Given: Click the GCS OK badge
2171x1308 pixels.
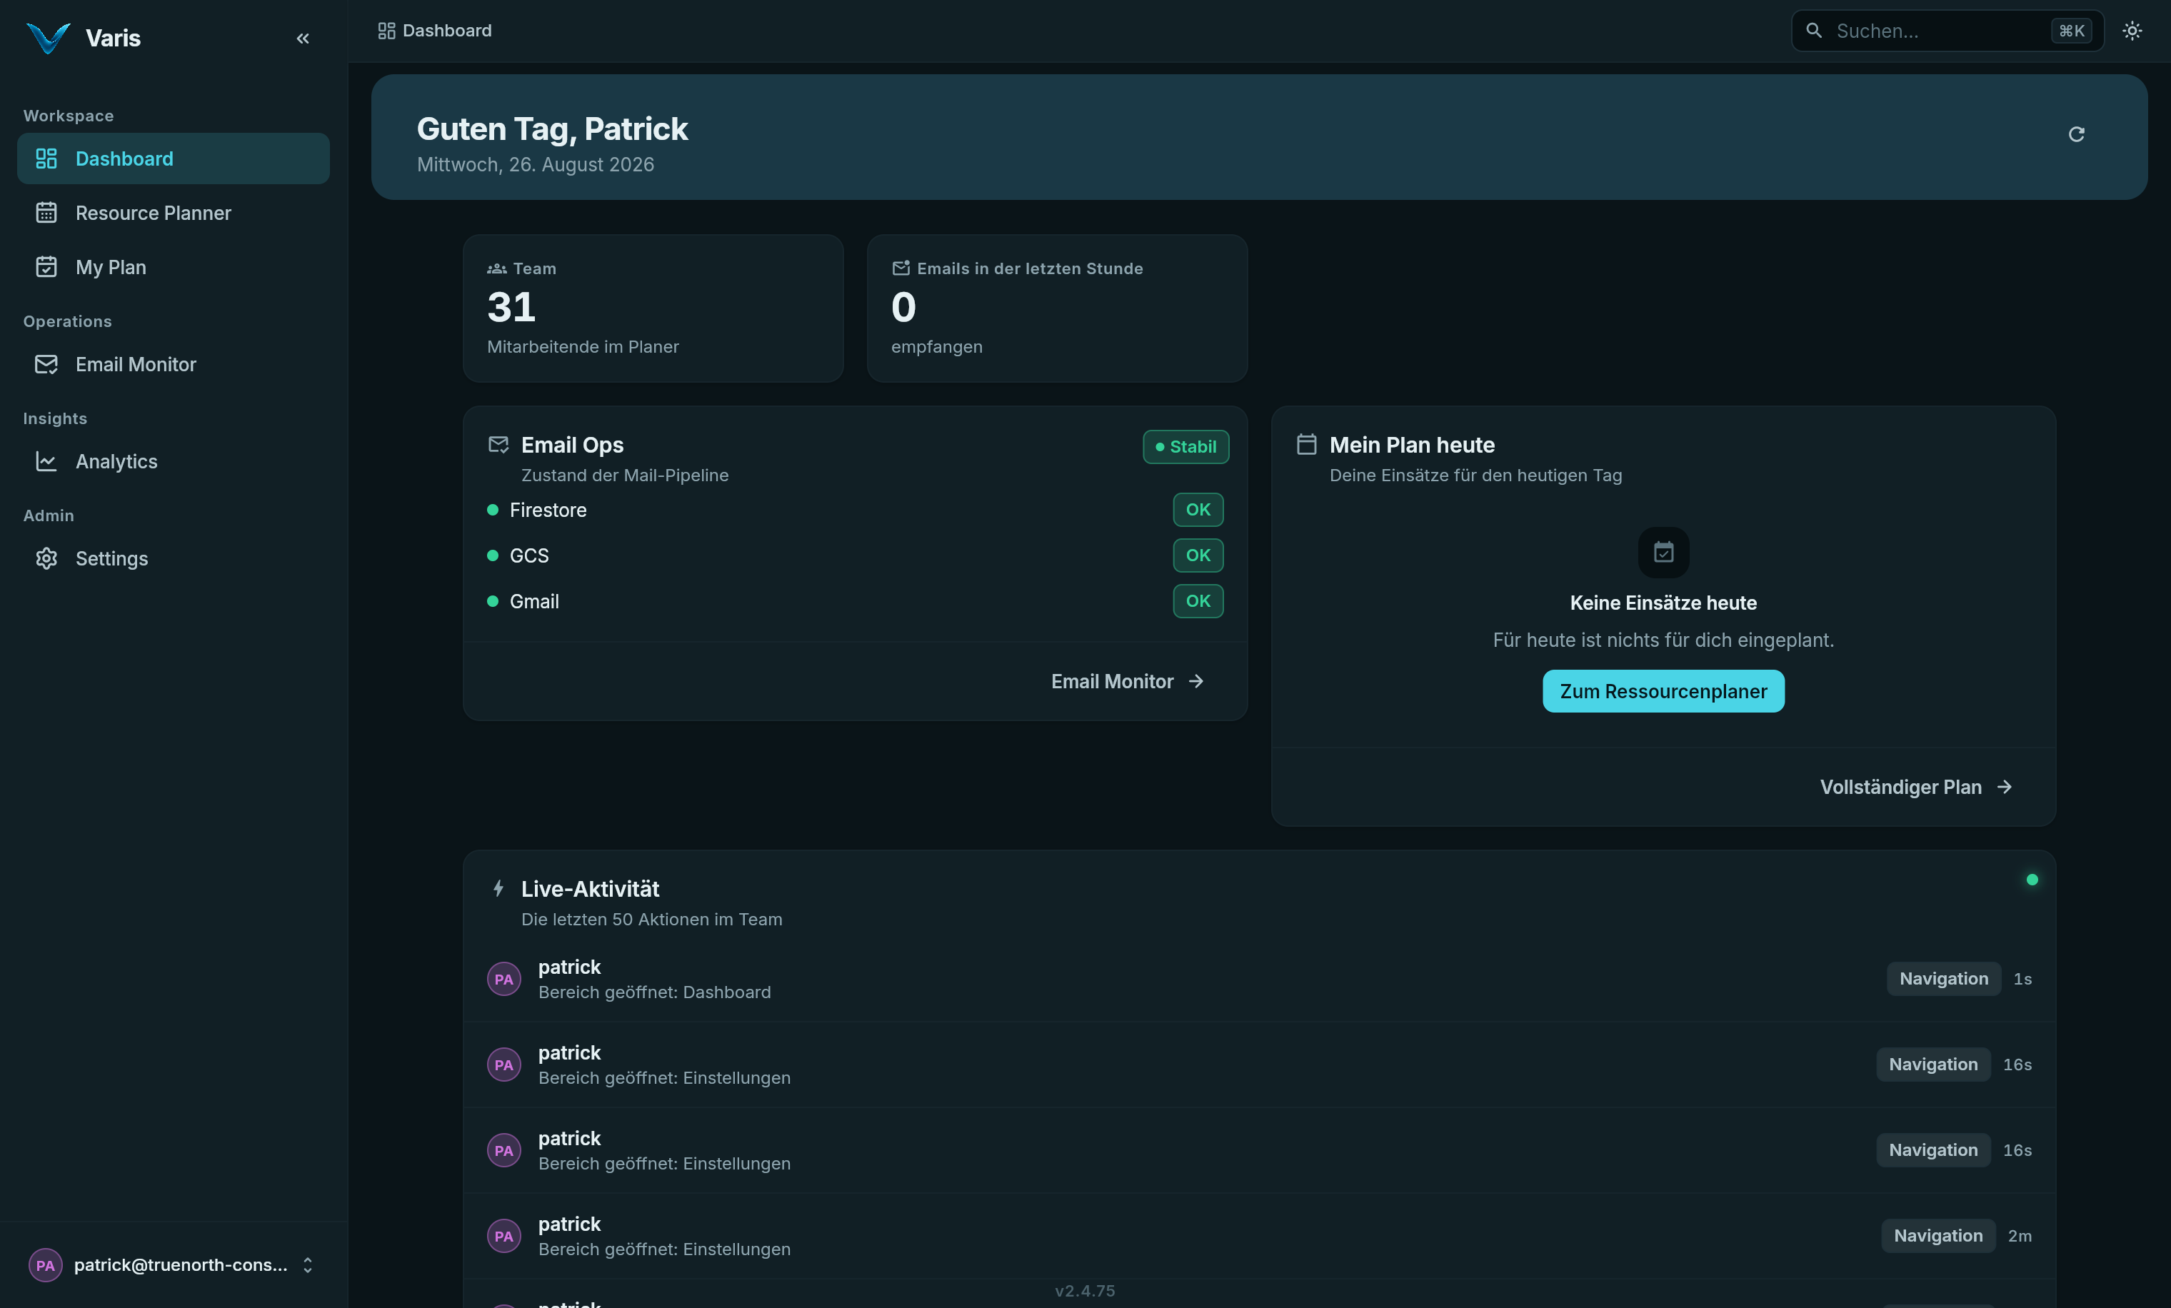Looking at the screenshot, I should (x=1198, y=555).
